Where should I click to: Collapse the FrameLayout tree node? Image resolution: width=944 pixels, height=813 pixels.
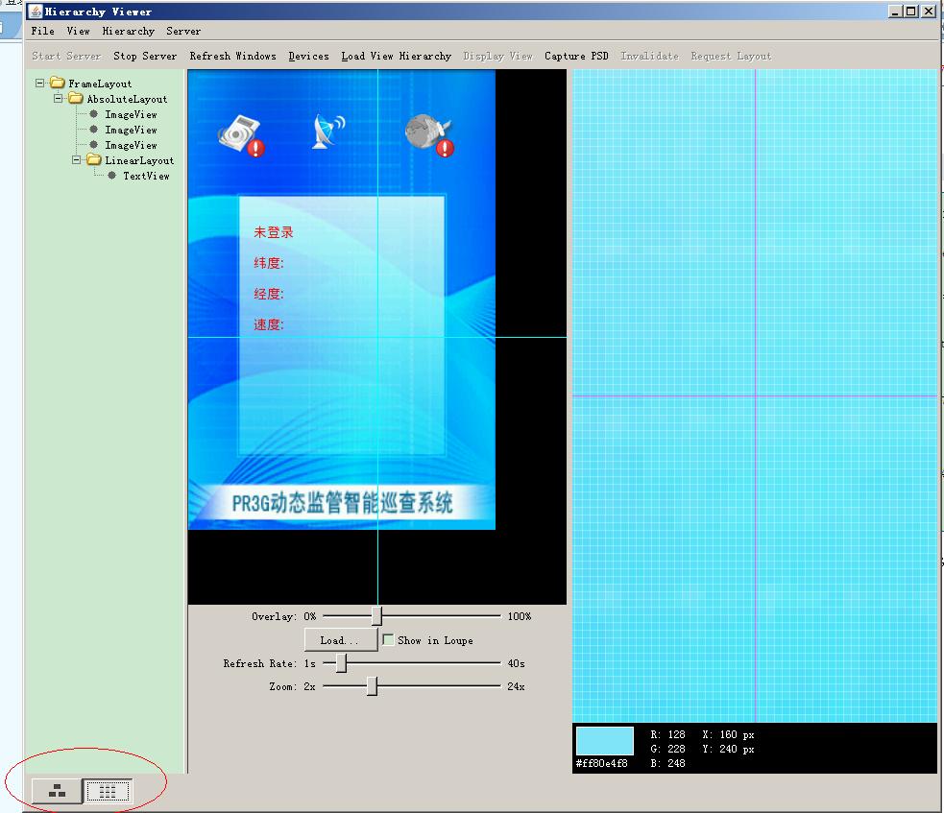click(x=39, y=84)
